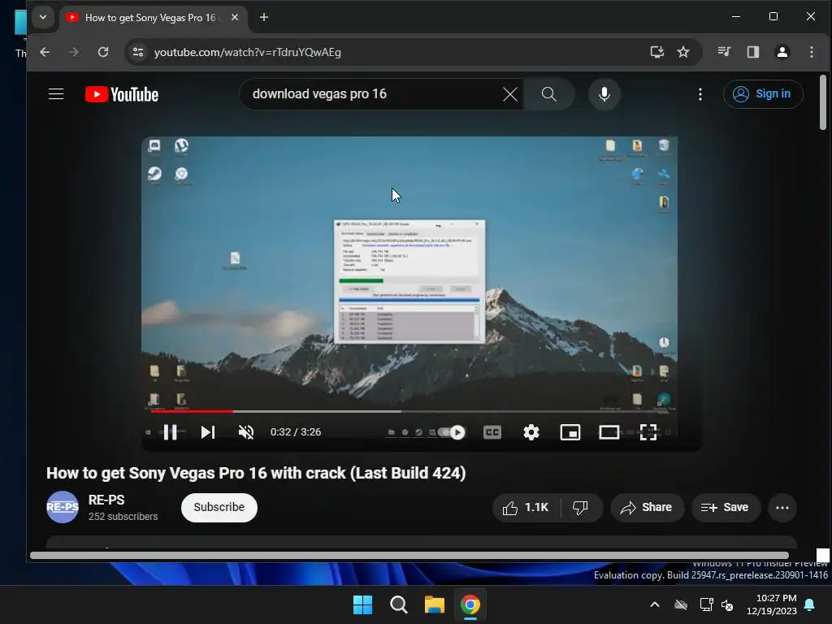
Task: Turn on closed captions
Action: click(x=492, y=432)
